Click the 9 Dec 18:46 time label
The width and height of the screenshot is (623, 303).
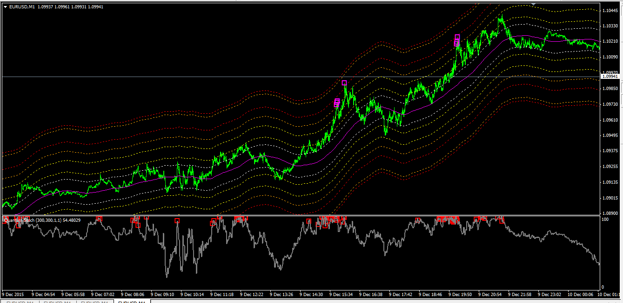click(431, 294)
